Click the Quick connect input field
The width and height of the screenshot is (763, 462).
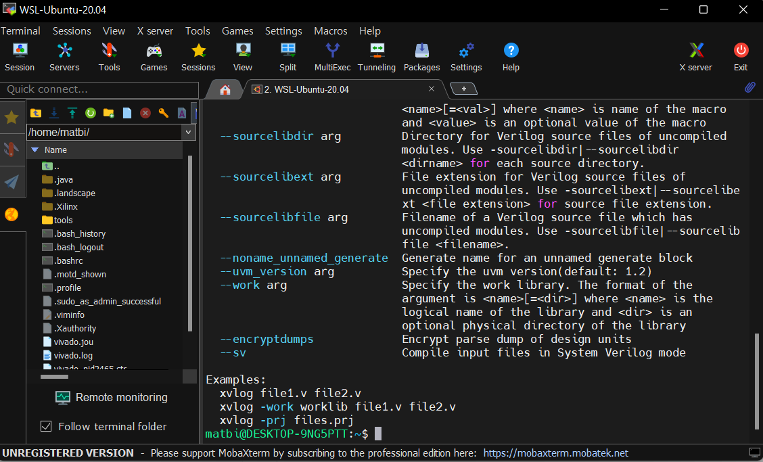click(x=99, y=89)
